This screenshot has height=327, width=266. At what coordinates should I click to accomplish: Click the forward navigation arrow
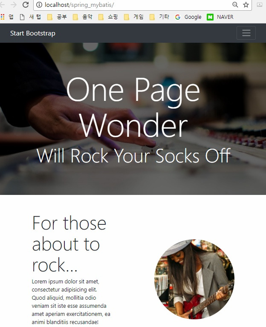pos(14,5)
